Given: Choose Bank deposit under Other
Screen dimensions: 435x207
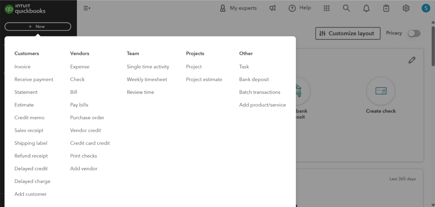Looking at the screenshot, I should 254,79.
